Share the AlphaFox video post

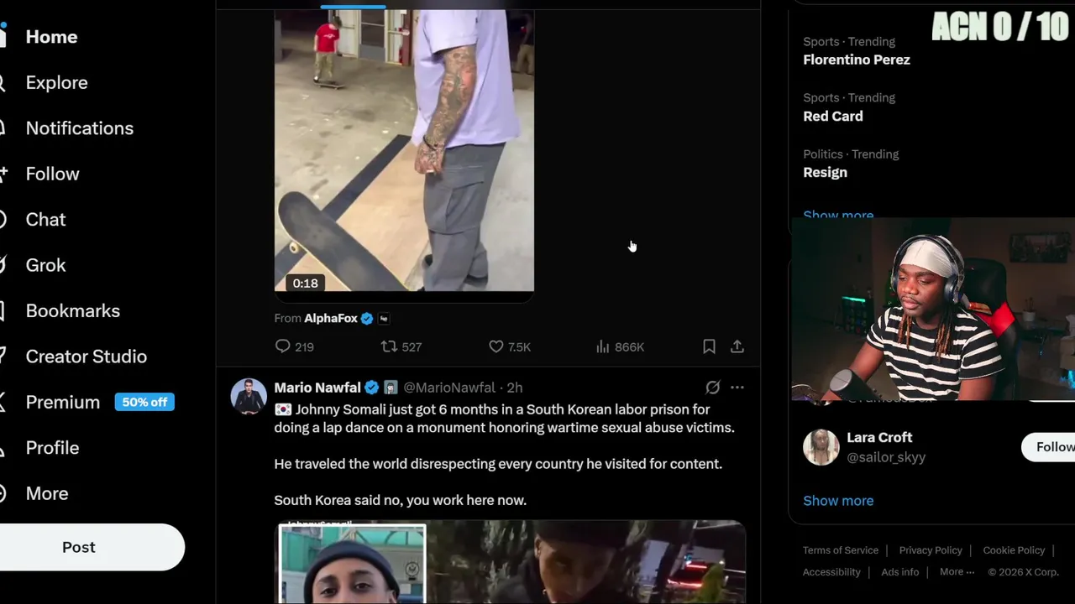pyautogui.click(x=737, y=346)
